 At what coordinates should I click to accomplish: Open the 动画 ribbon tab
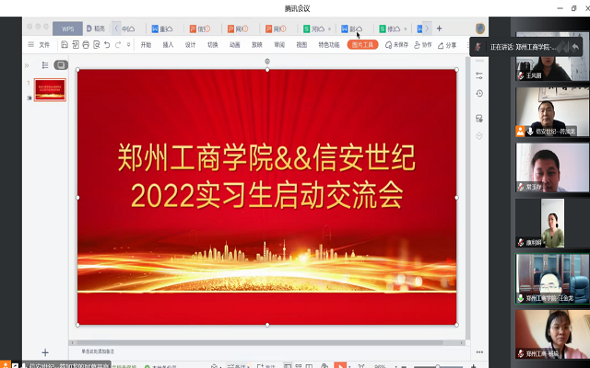tap(235, 45)
